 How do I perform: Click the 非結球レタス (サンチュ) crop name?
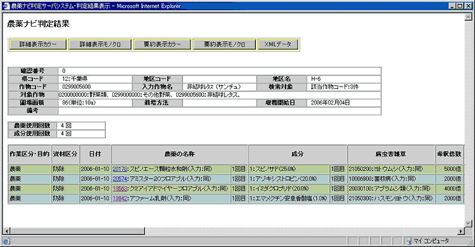(214, 87)
